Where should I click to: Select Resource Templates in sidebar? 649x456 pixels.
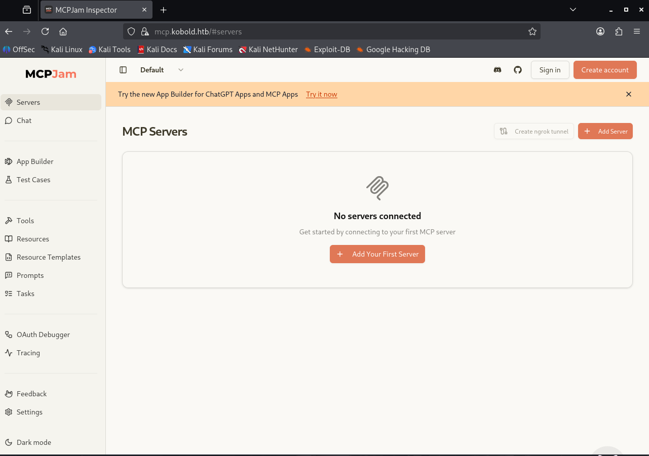pyautogui.click(x=48, y=257)
